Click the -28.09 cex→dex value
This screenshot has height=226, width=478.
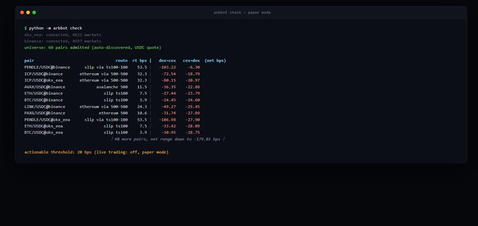(x=193, y=126)
